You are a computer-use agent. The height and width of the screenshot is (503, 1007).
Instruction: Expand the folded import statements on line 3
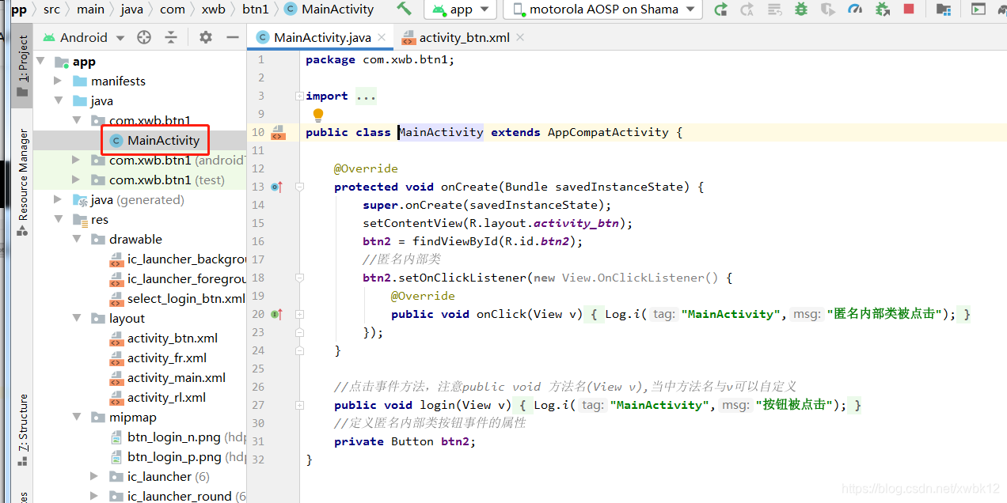click(x=299, y=96)
